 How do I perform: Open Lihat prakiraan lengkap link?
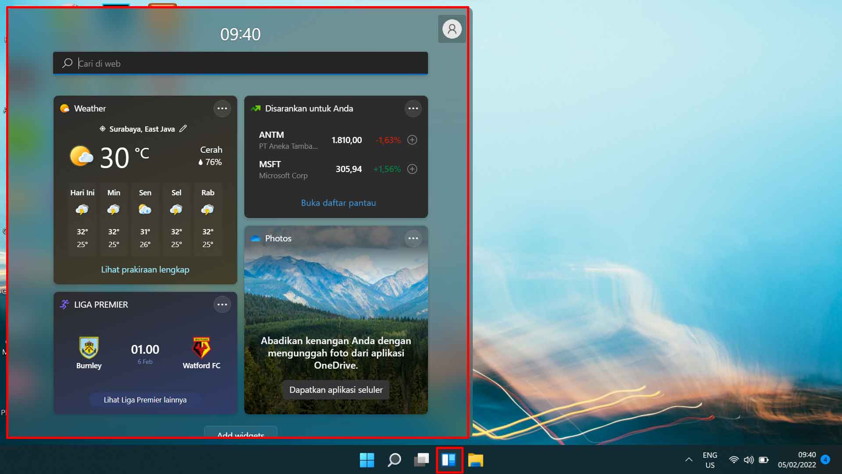click(x=145, y=269)
